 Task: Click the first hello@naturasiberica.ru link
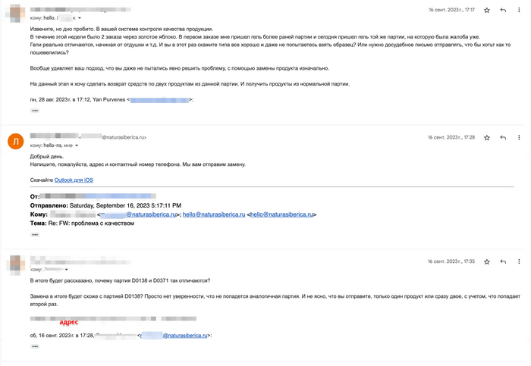pyautogui.click(x=214, y=214)
